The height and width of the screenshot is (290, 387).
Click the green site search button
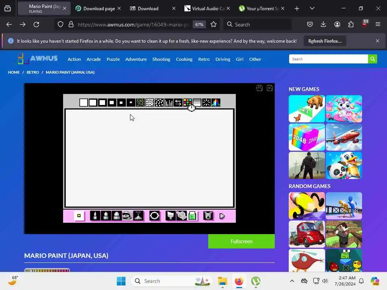[x=372, y=59]
